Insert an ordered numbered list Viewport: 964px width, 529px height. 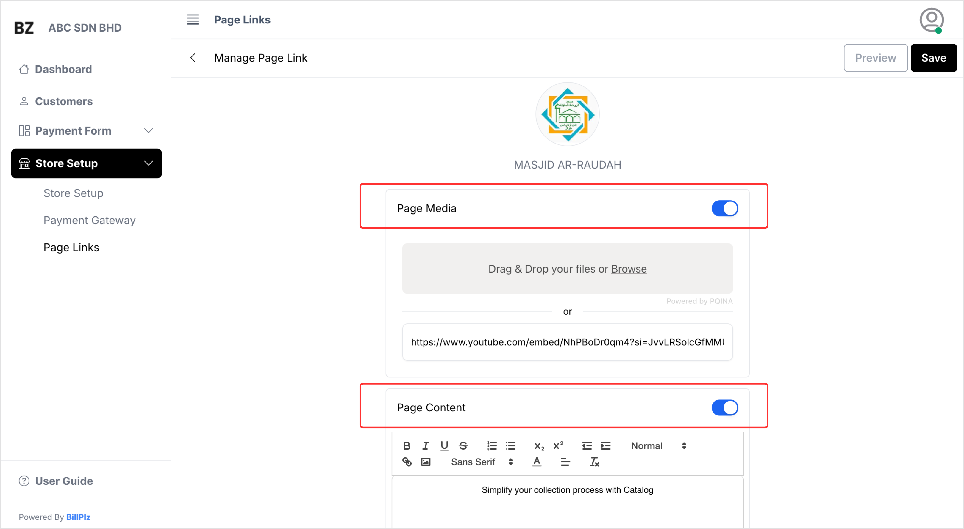pos(492,446)
